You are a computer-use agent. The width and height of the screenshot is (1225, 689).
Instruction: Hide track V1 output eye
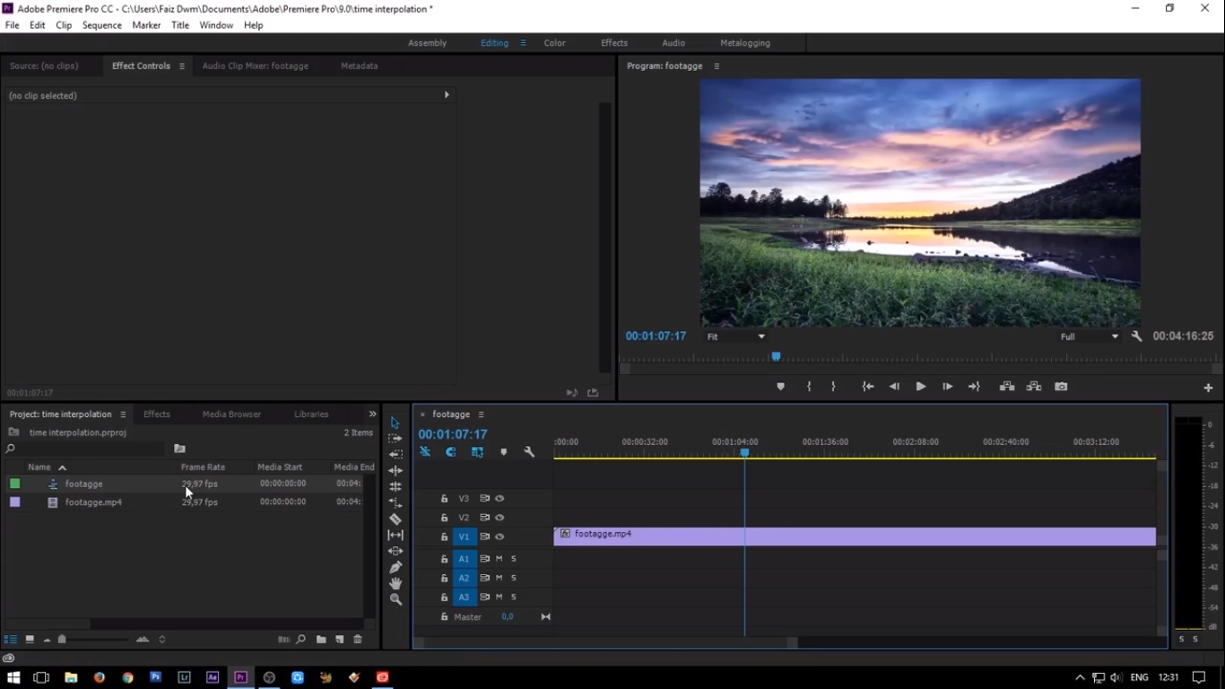coord(500,536)
